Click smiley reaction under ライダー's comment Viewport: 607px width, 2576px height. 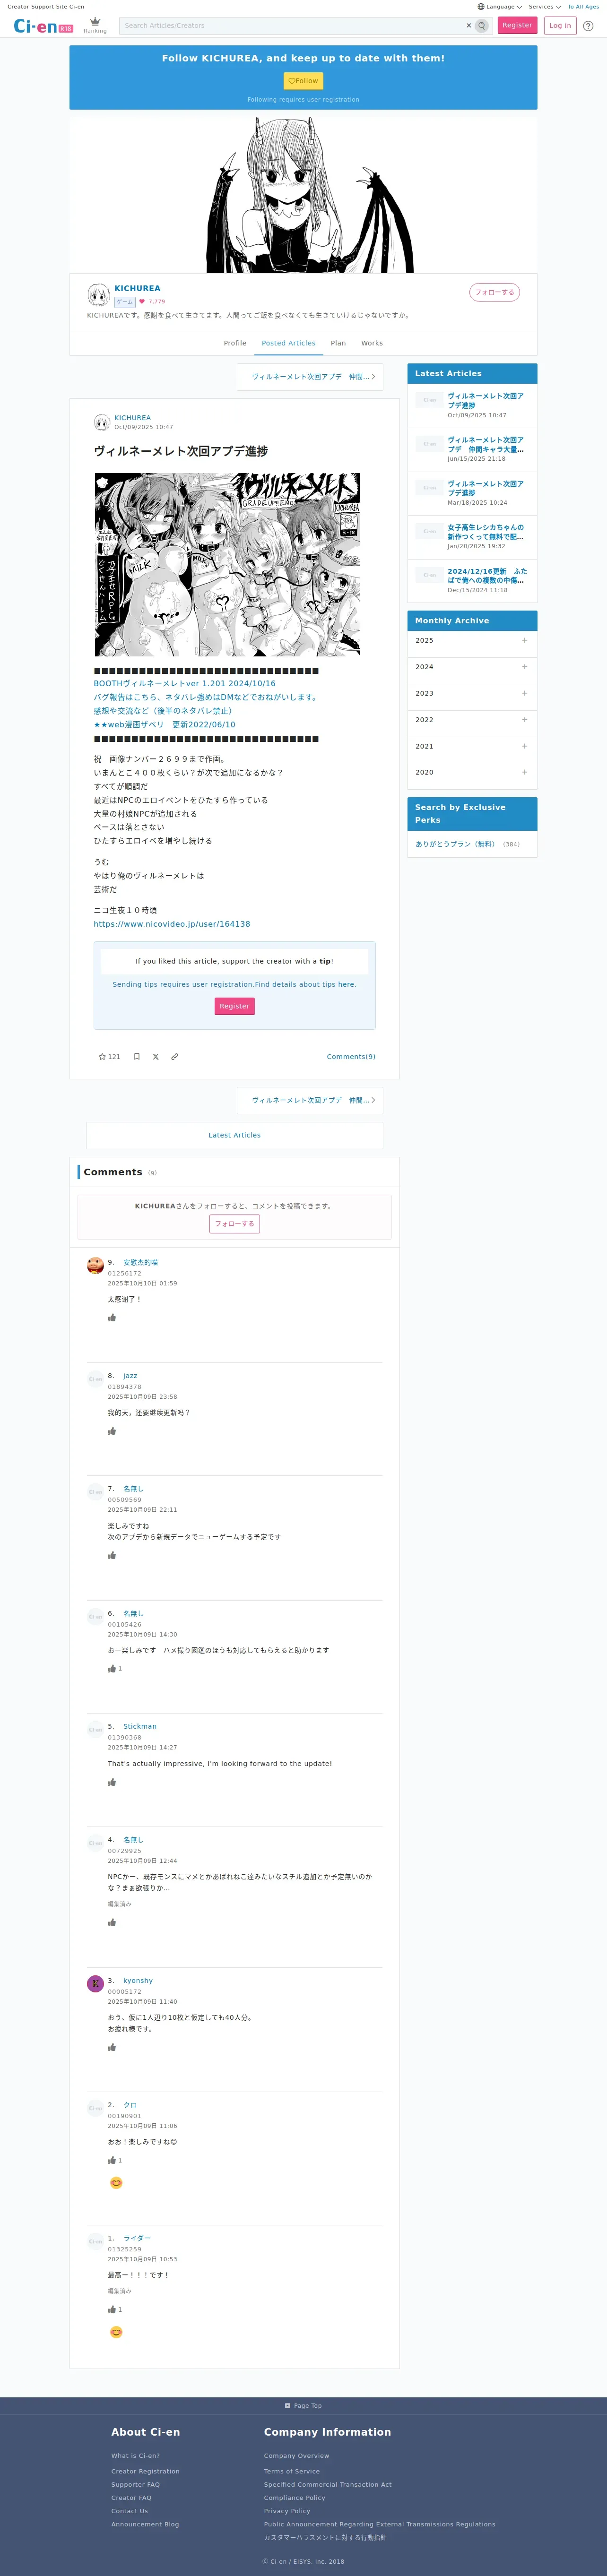coord(116,2332)
